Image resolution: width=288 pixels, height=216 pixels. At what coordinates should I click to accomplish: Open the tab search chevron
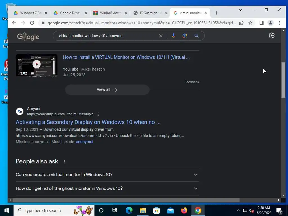click(x=240, y=10)
